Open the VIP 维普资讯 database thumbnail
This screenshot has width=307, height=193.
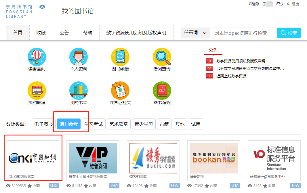(93, 158)
